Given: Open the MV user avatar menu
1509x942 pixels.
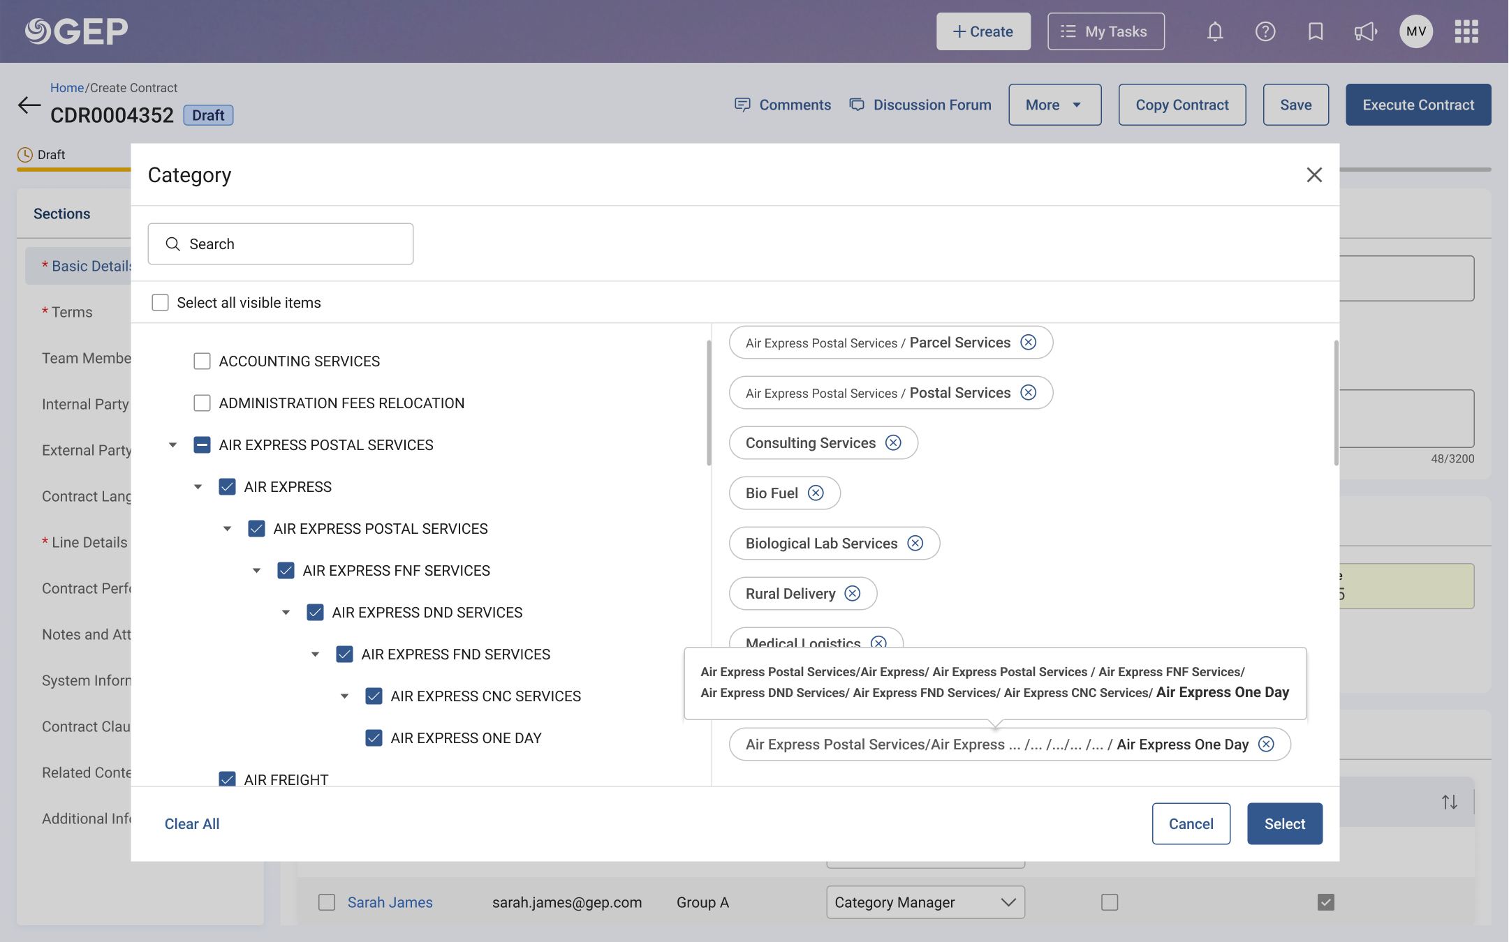Looking at the screenshot, I should click(x=1416, y=31).
